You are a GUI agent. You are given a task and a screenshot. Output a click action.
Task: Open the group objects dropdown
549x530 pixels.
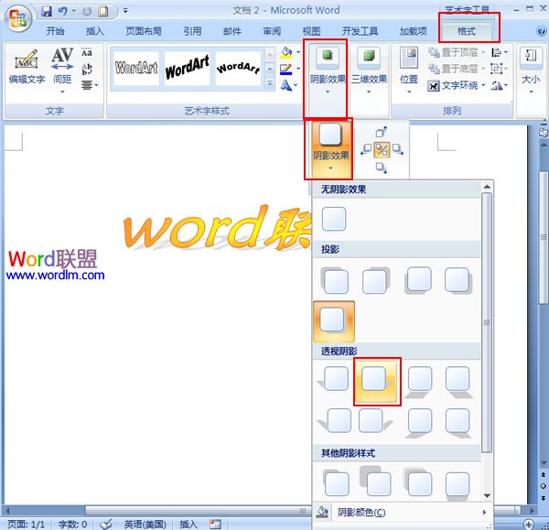click(500, 69)
